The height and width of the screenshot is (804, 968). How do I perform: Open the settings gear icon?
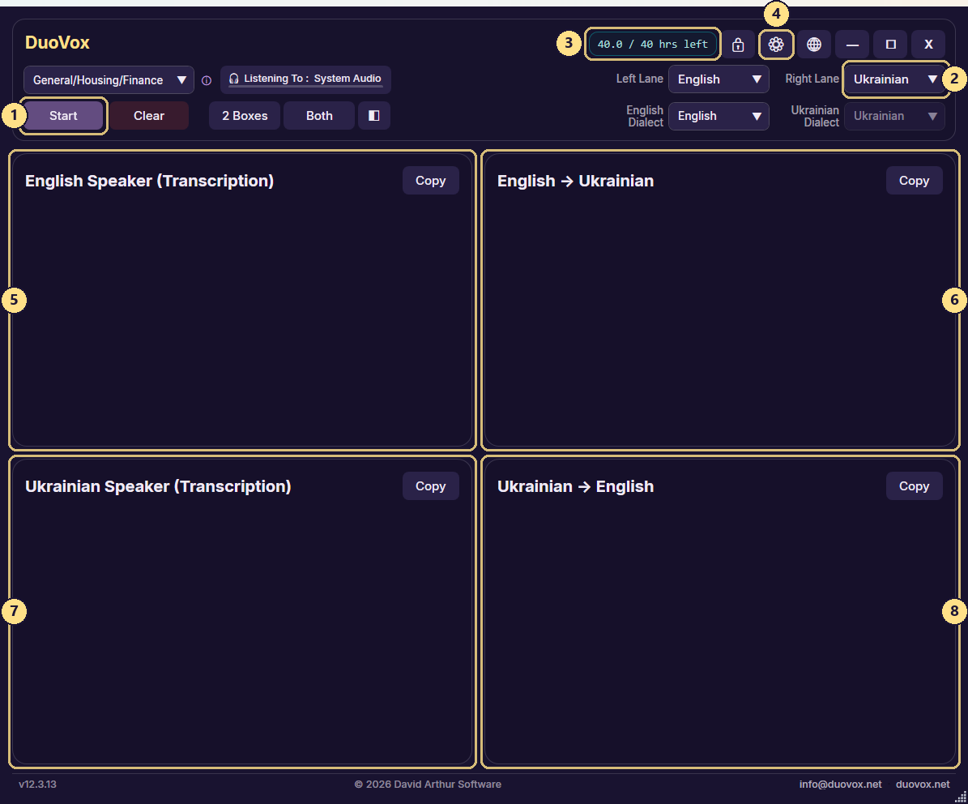(x=776, y=45)
